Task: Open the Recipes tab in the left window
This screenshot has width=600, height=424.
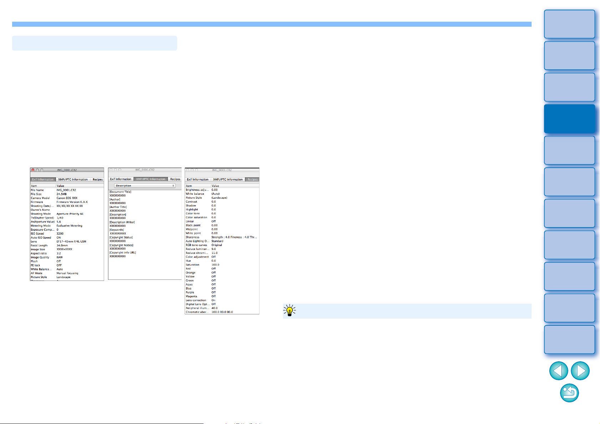Action: click(x=98, y=179)
